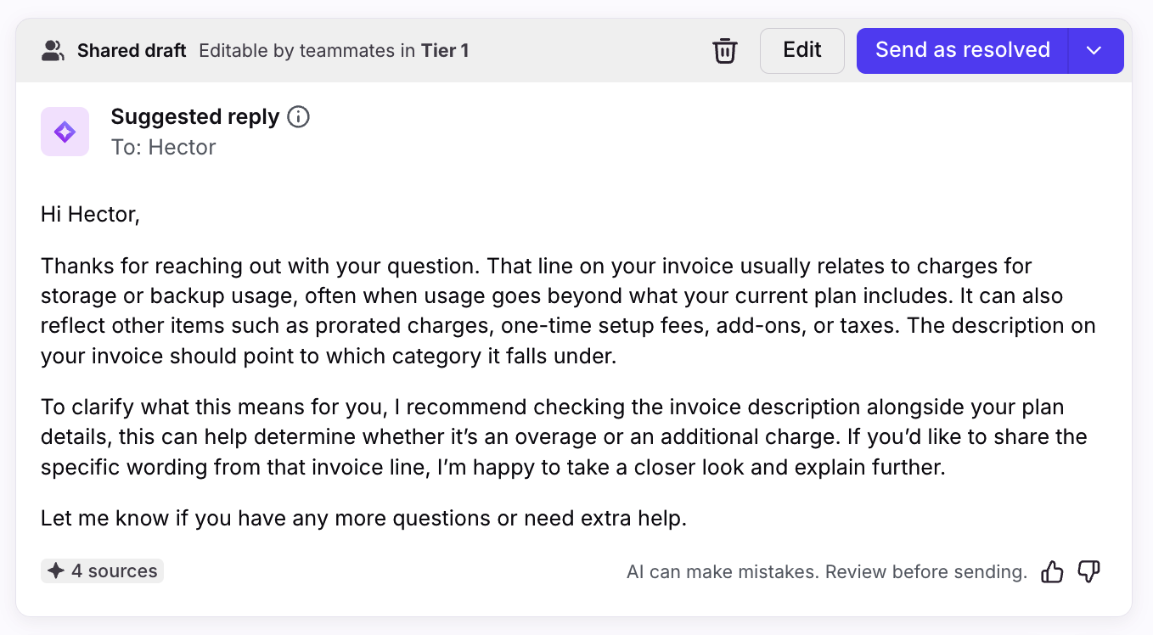Image resolution: width=1153 pixels, height=635 pixels.
Task: Click the Hi Hector greeting line
Action: [90, 214]
